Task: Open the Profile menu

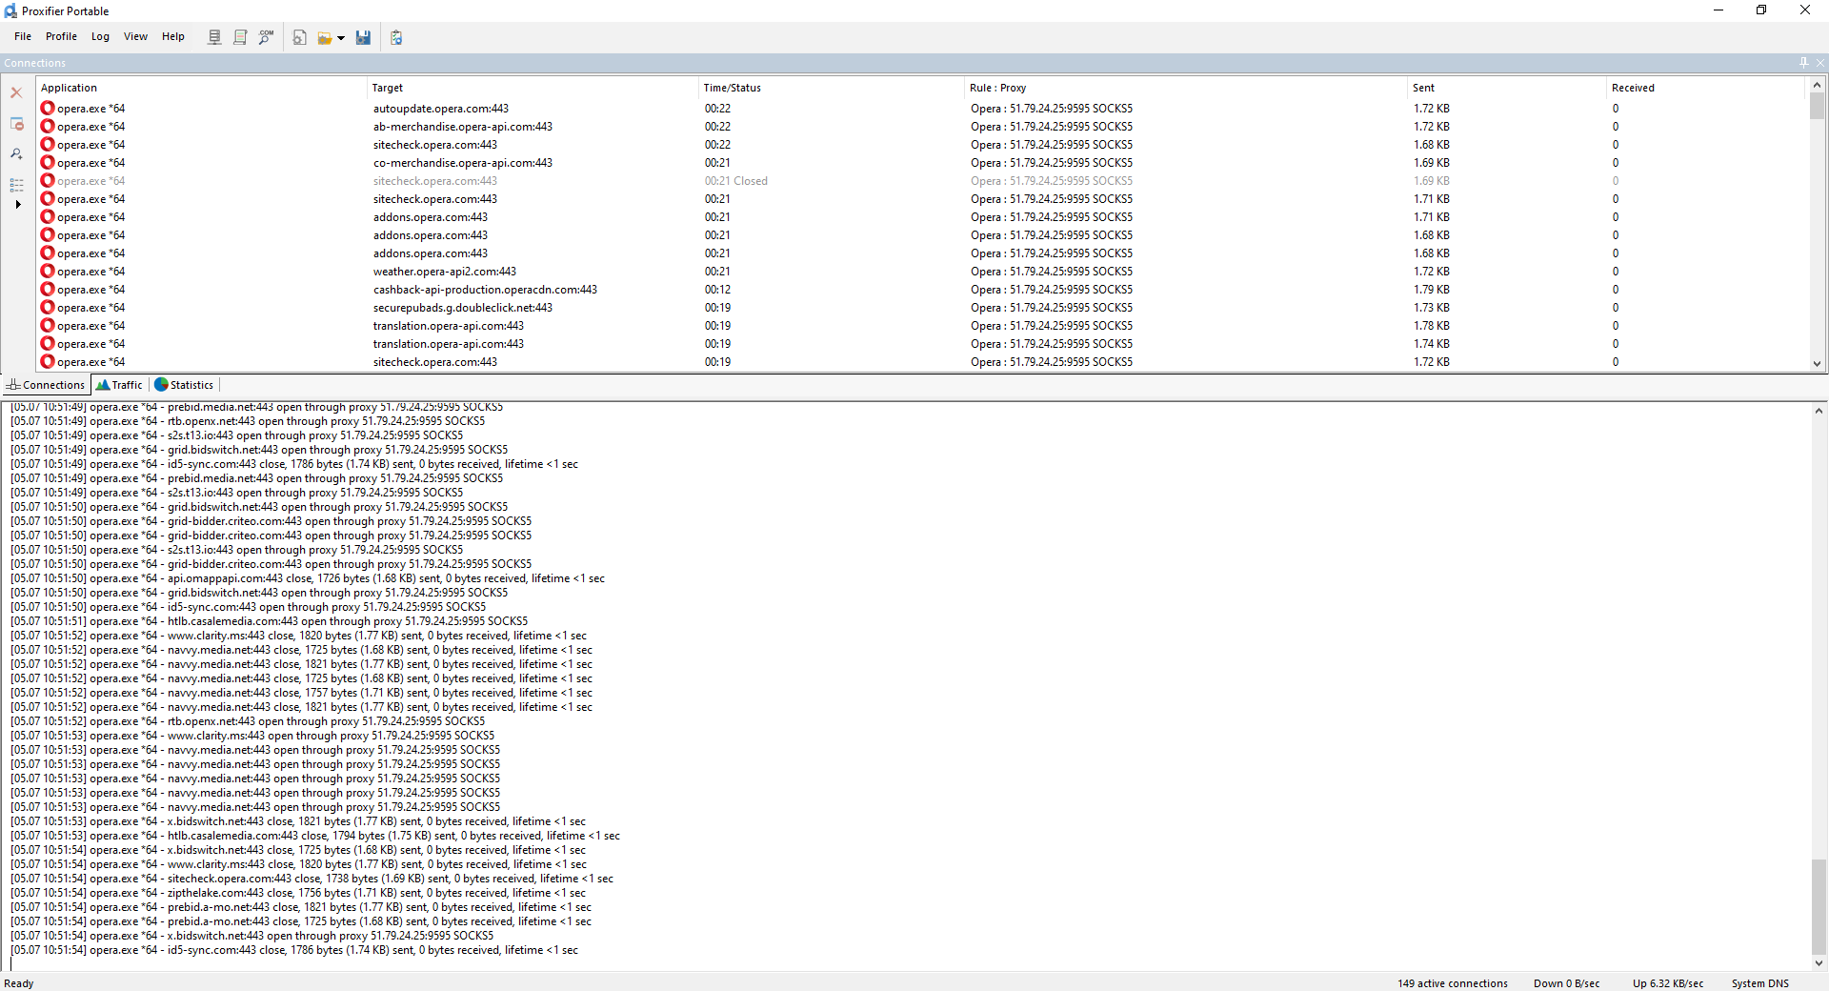Action: coord(61,36)
